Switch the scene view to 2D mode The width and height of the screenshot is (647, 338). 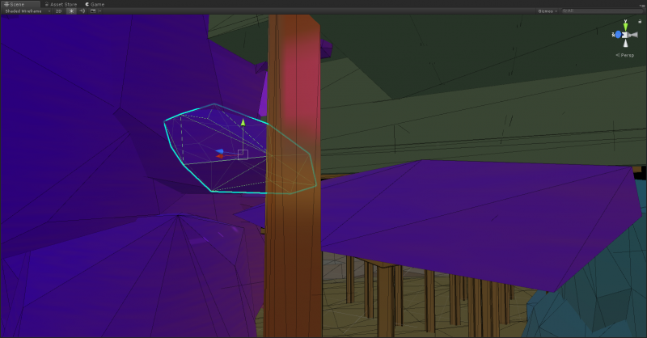tap(58, 11)
